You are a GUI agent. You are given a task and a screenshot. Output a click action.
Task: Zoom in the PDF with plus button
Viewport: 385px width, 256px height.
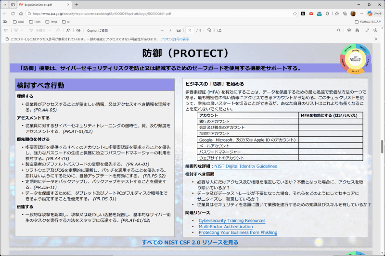pos(170,30)
